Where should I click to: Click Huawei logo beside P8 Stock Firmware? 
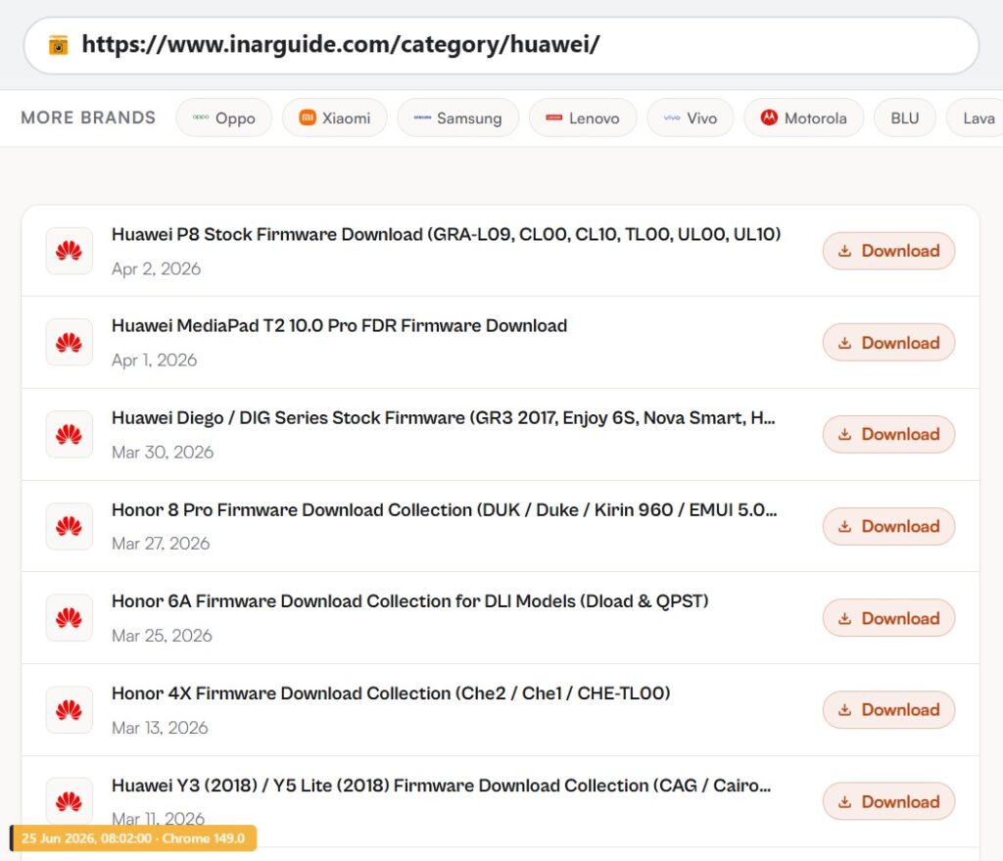click(x=70, y=251)
